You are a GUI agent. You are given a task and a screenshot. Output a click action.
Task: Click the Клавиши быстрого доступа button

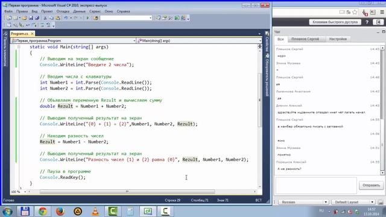pyautogui.click(x=335, y=22)
